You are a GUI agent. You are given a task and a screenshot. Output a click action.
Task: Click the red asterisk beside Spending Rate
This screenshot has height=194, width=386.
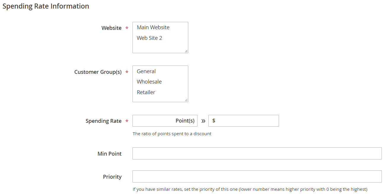coord(127,121)
